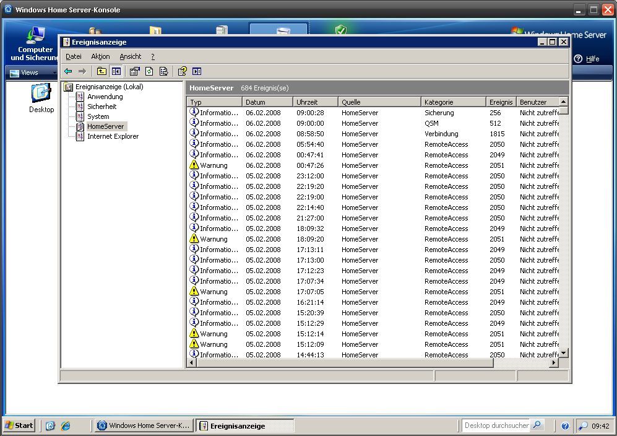
Task: Click the horizontal scrollbar thumb
Action: 345,363
